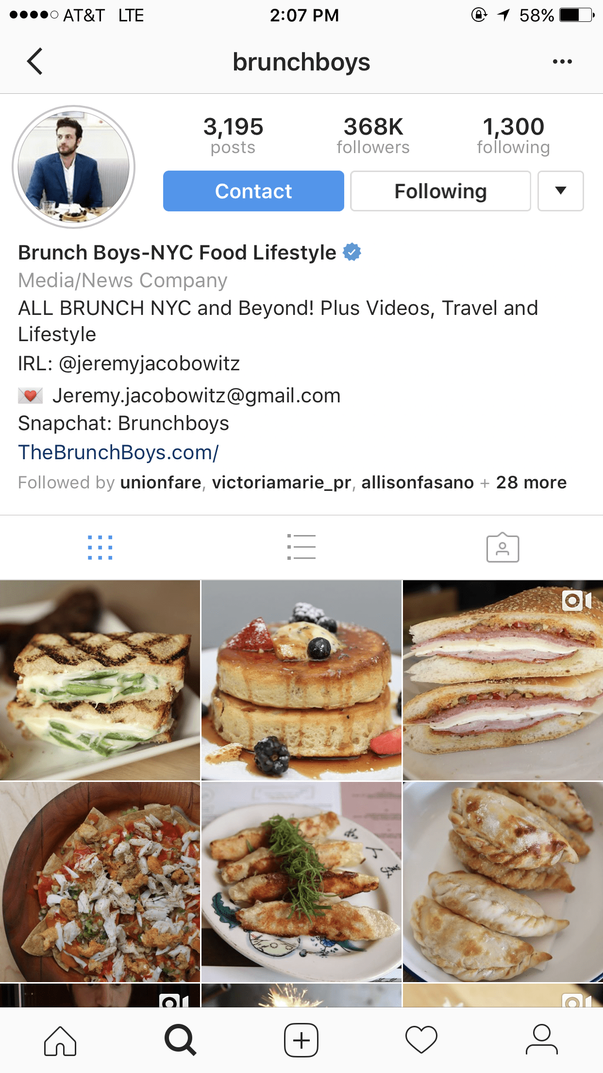Image resolution: width=603 pixels, height=1073 pixels.
Task: Open the stacked pancakes post
Action: [301, 680]
